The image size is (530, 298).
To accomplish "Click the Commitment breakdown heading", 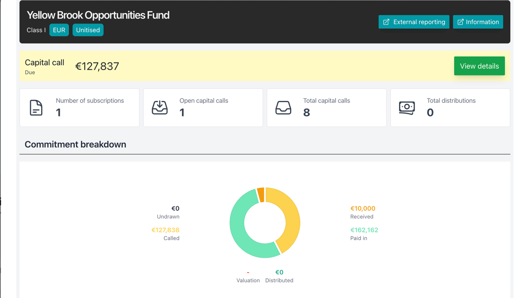I will 75,144.
